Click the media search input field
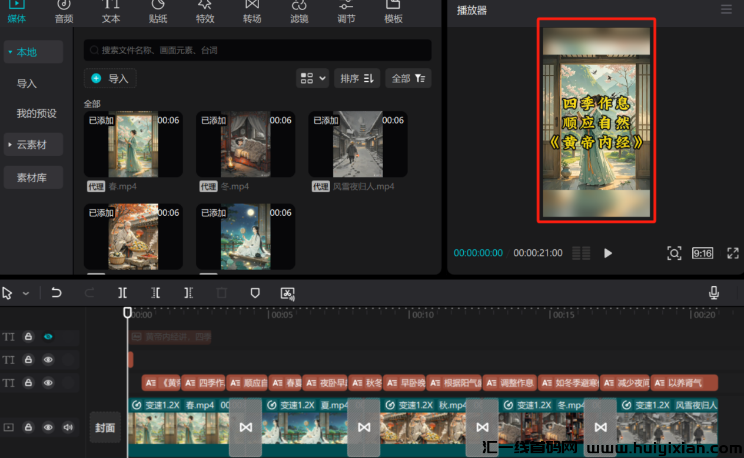Image resolution: width=744 pixels, height=458 pixels. pos(258,51)
